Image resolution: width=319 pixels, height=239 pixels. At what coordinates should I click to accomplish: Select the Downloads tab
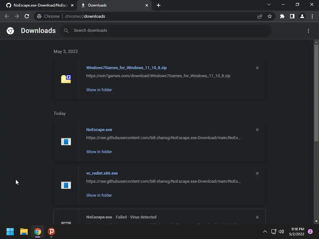[114, 5]
